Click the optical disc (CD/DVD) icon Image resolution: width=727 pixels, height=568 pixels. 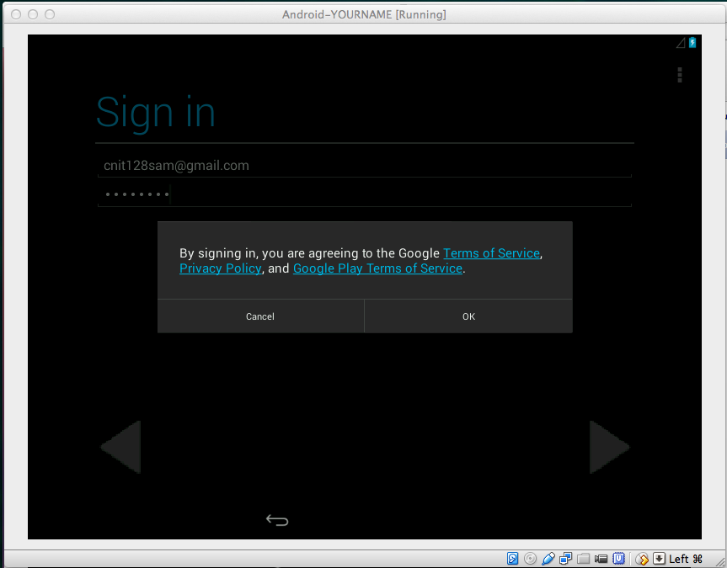[530, 558]
